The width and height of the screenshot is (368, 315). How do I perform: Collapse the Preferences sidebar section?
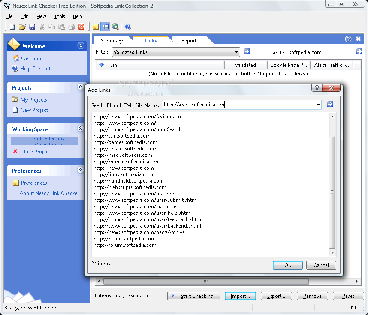[x=80, y=170]
